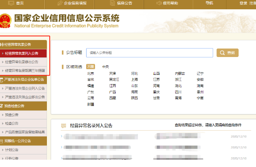
Task: Click the magnifier icon in 查询 button
Action: pos(222,53)
